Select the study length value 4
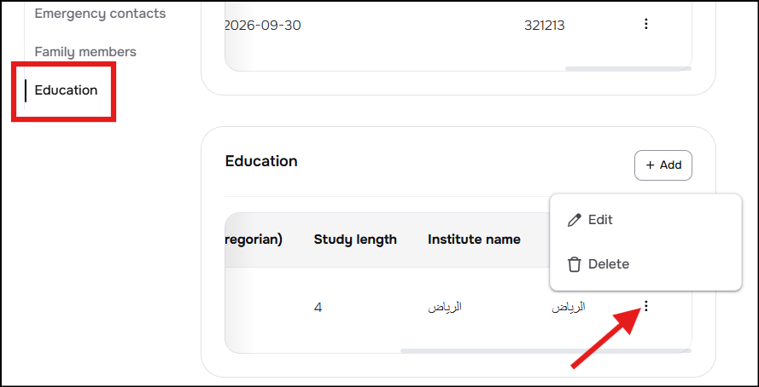The image size is (759, 387). coord(318,307)
